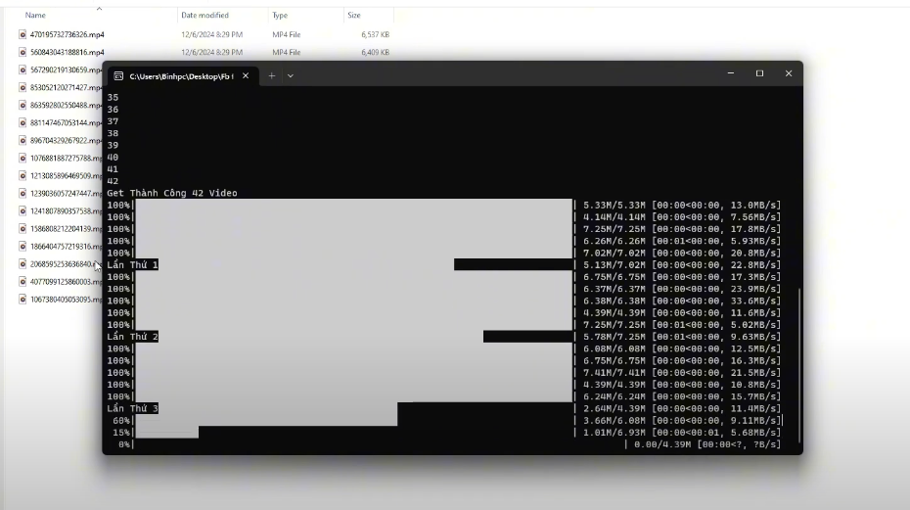
Task: Close the C:\Users\Binhpc terminal tab
Action: (x=246, y=75)
